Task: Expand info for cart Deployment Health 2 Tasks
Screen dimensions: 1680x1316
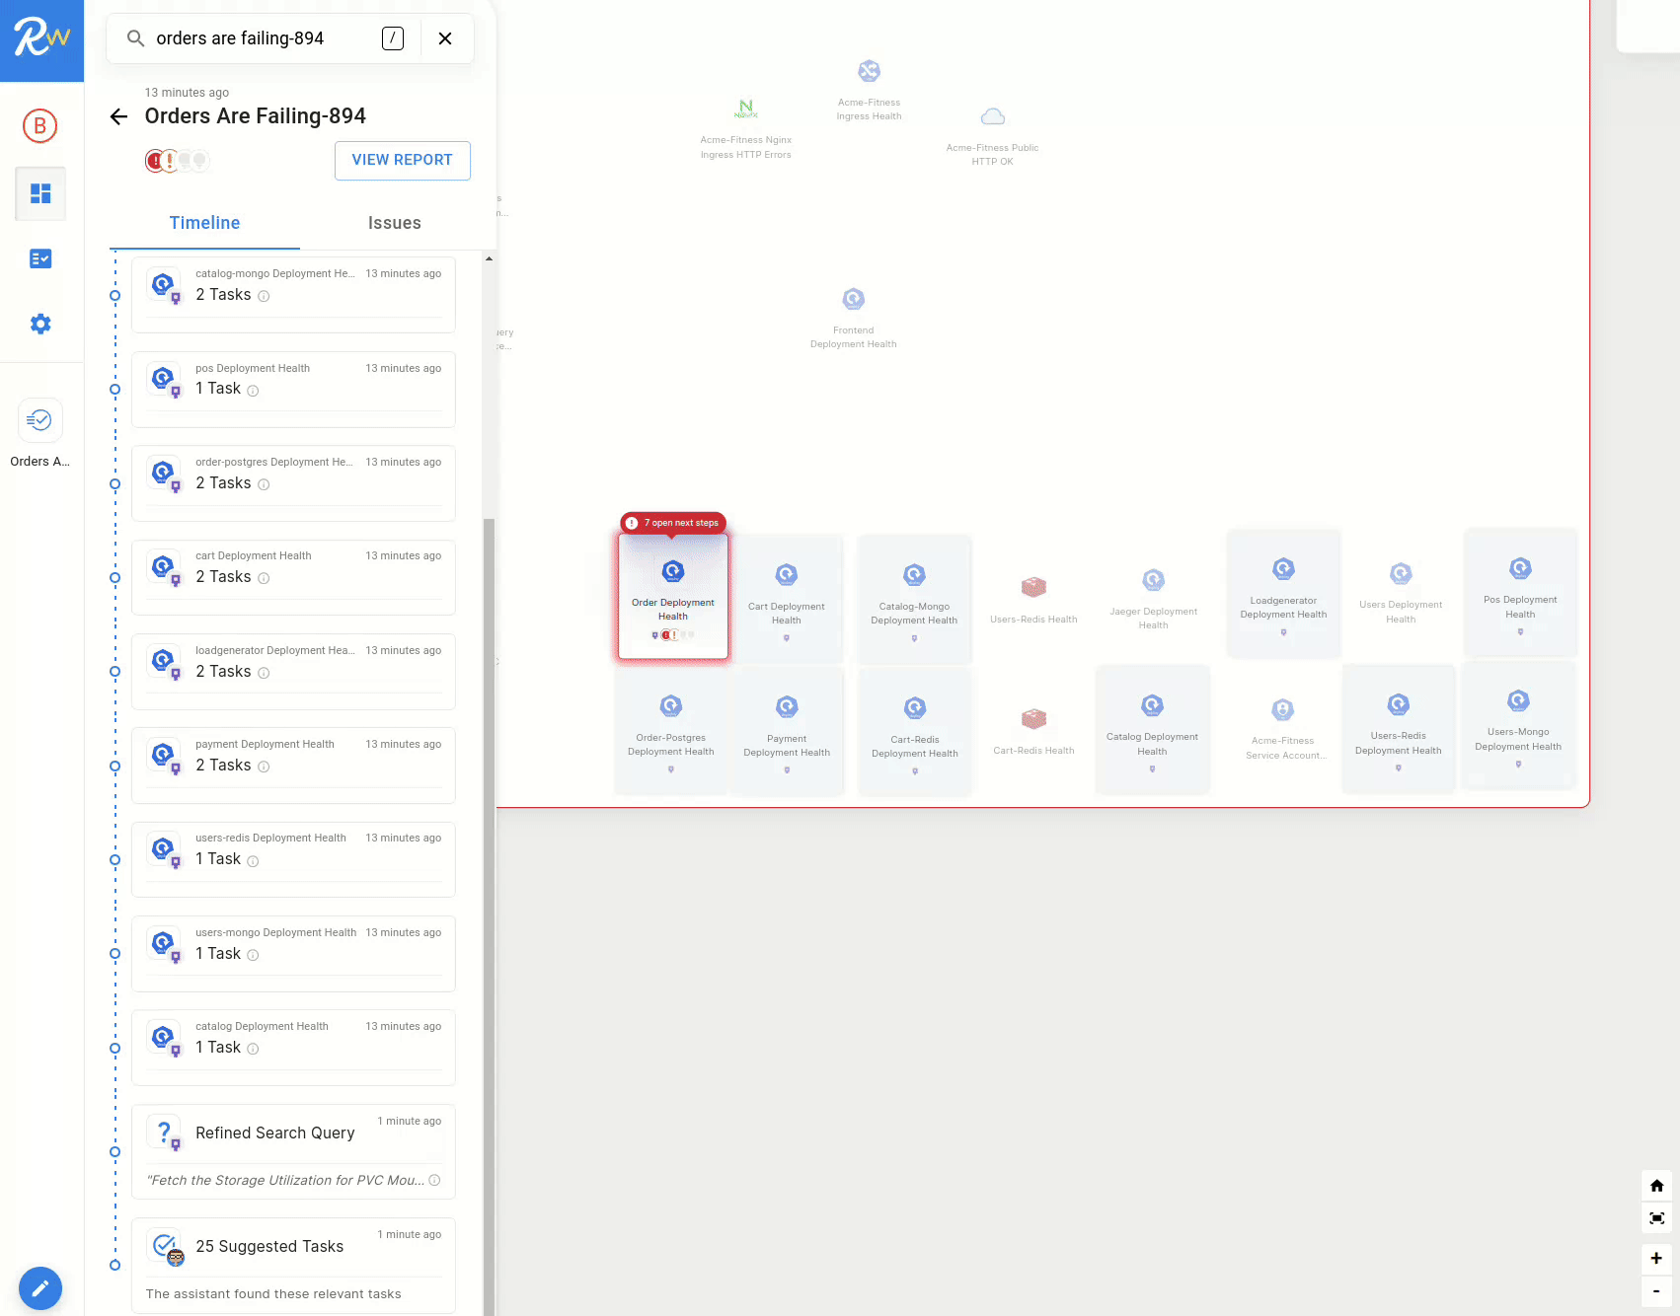Action: [x=264, y=578]
